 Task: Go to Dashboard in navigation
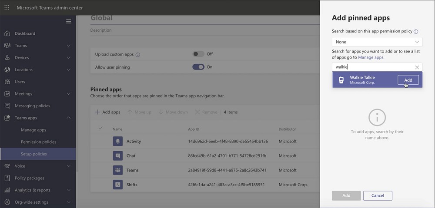pyautogui.click(x=25, y=33)
